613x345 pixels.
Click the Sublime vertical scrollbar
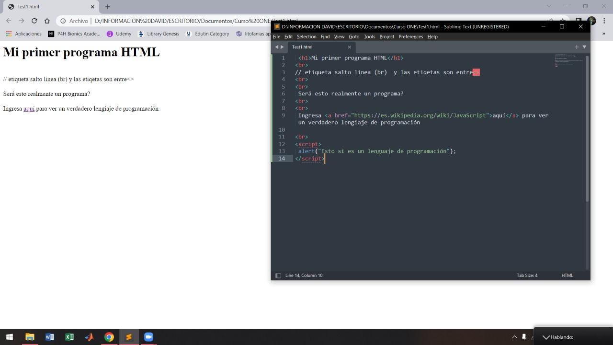(x=588, y=128)
